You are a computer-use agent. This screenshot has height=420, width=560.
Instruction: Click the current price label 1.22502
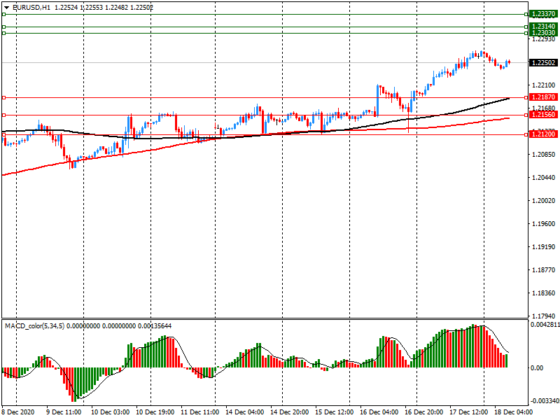click(x=543, y=63)
